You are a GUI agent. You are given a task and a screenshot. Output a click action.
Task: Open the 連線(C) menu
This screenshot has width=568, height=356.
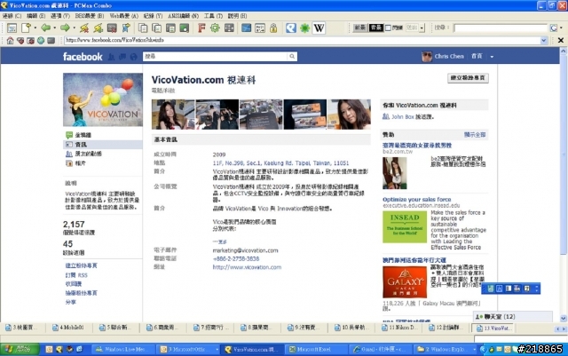point(12,16)
